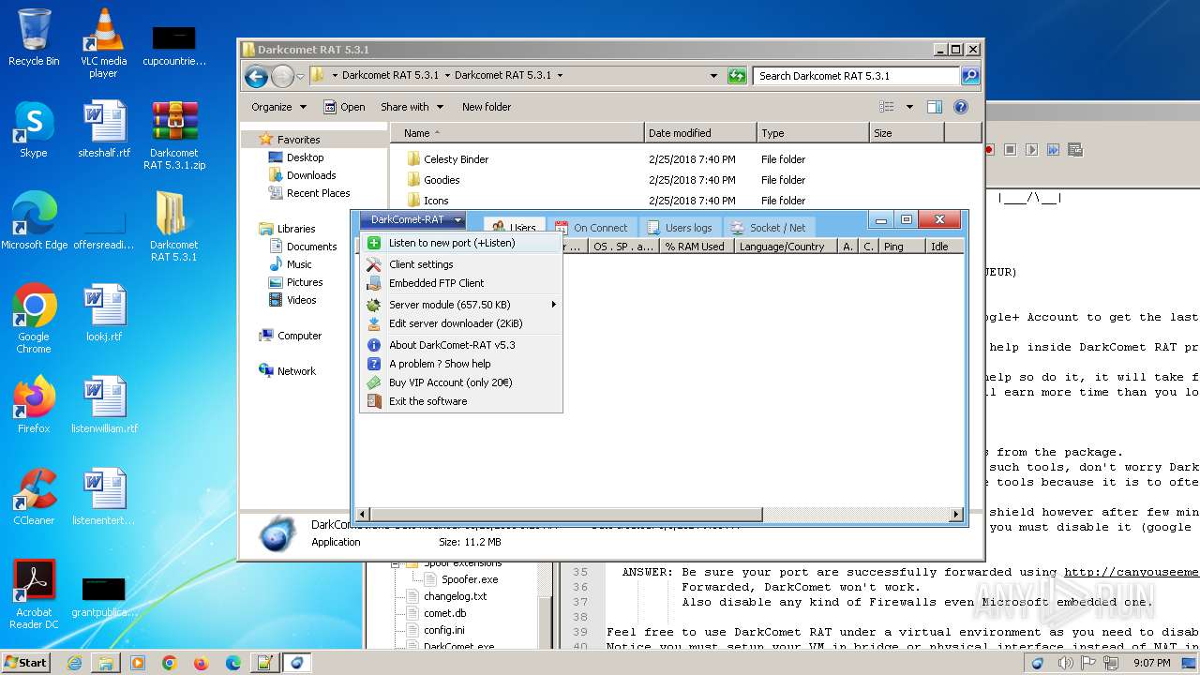This screenshot has height=675, width=1200.
Task: Toggle the DarkComet-RAT main dropdown button
Action: (x=412, y=220)
